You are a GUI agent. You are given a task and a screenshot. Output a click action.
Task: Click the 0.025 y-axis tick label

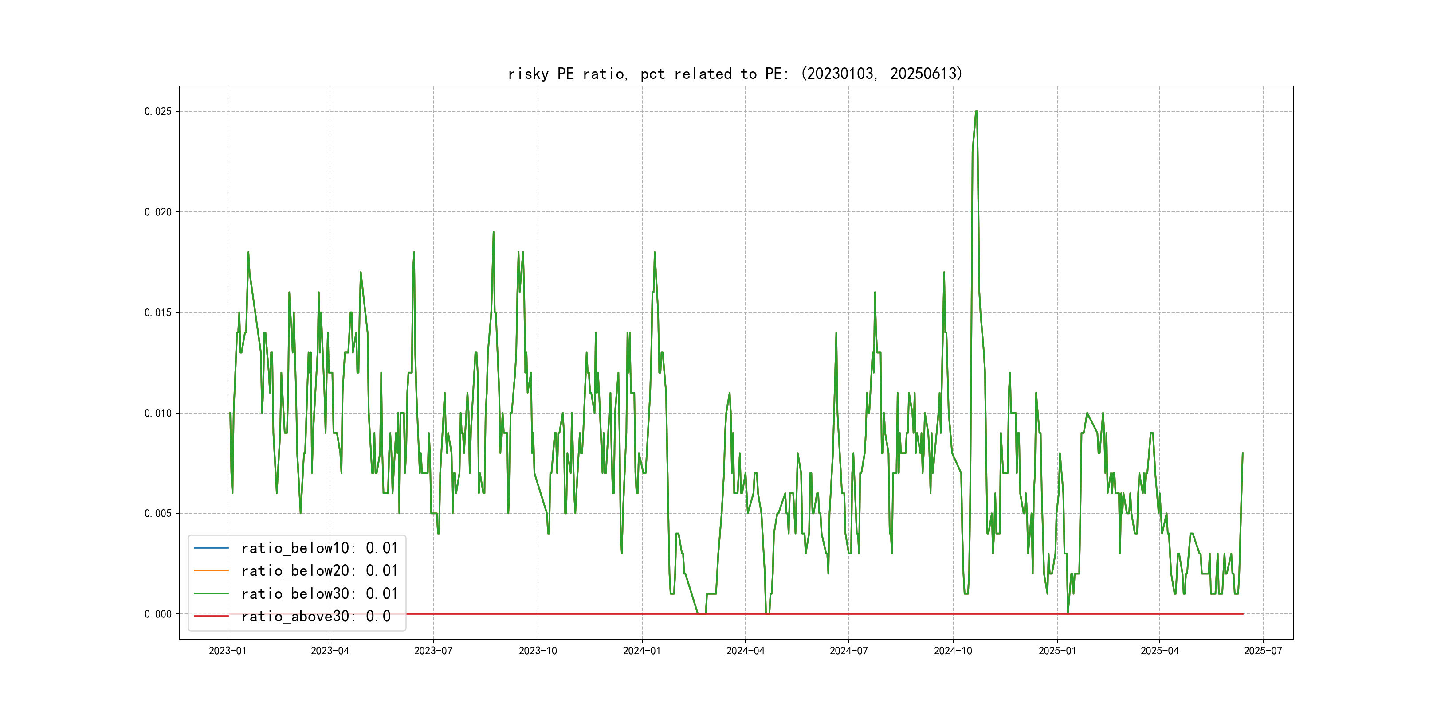[x=158, y=112]
